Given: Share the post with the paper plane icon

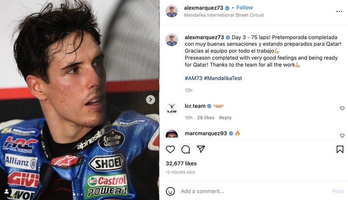Looking at the screenshot, I should [x=201, y=149].
